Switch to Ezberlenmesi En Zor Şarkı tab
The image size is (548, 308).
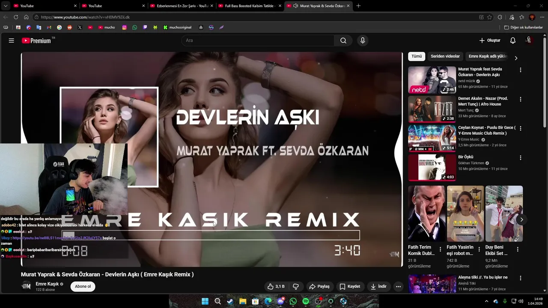click(182, 6)
